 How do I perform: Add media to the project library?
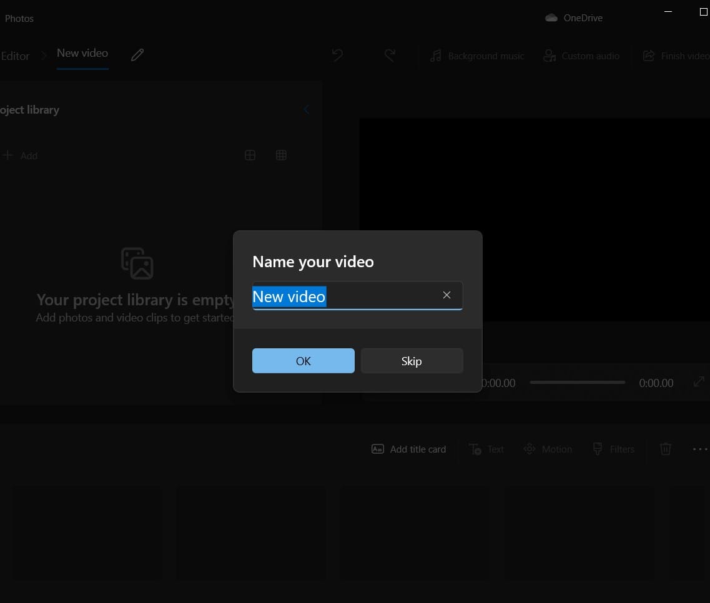[x=19, y=155]
